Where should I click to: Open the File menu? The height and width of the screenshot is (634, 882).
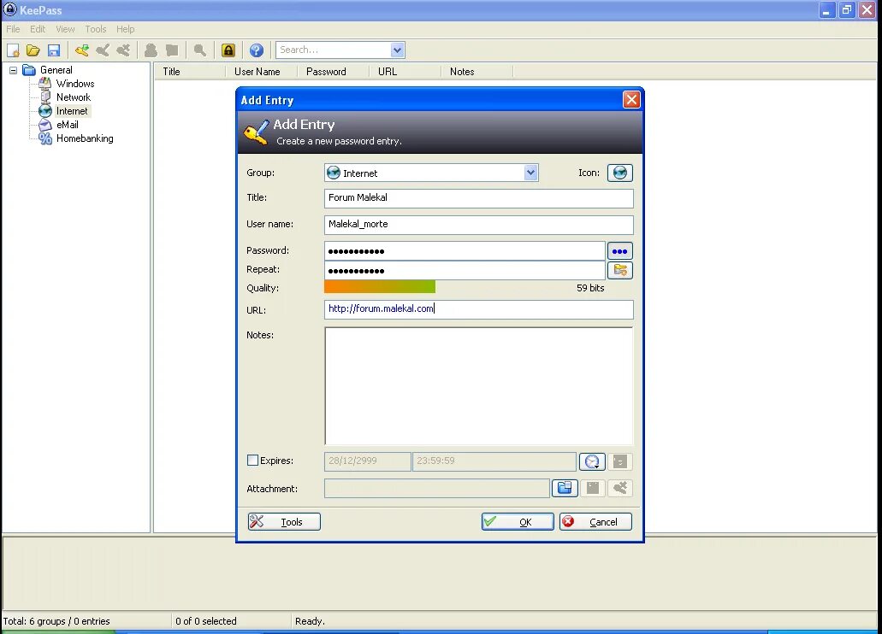coord(13,29)
